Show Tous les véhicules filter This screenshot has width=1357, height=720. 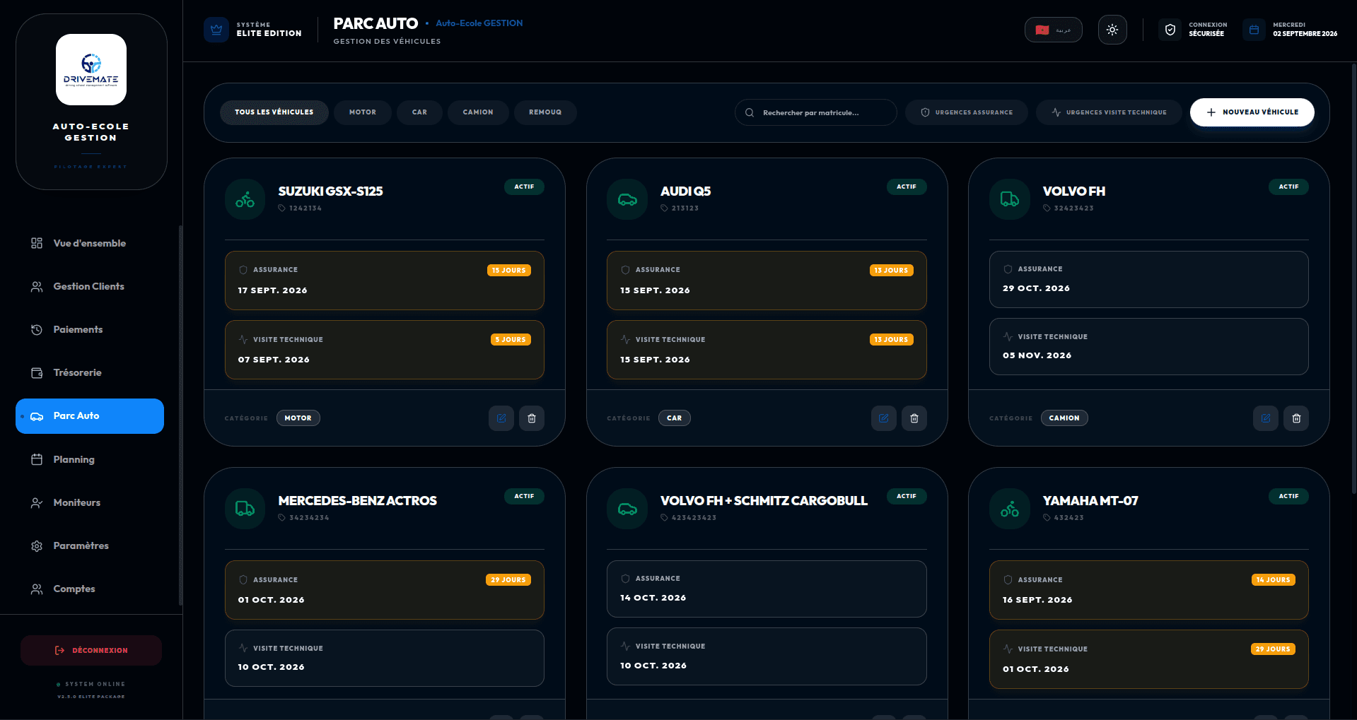274,112
